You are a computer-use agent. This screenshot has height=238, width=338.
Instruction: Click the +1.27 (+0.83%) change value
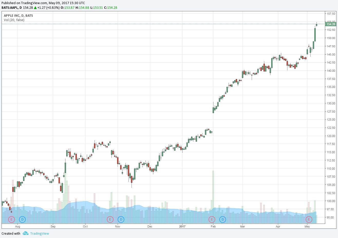coord(48,7)
